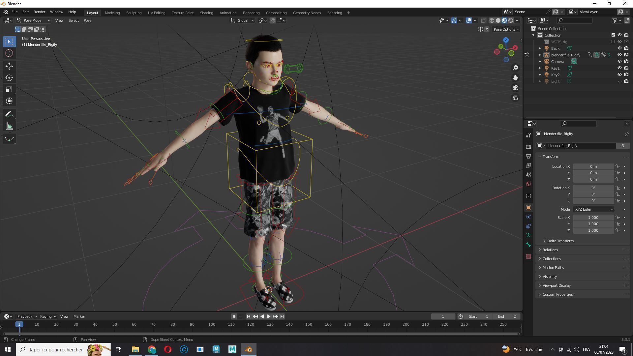Click the End frame value field
Viewport: 633px width, 356px height.
coord(506,316)
